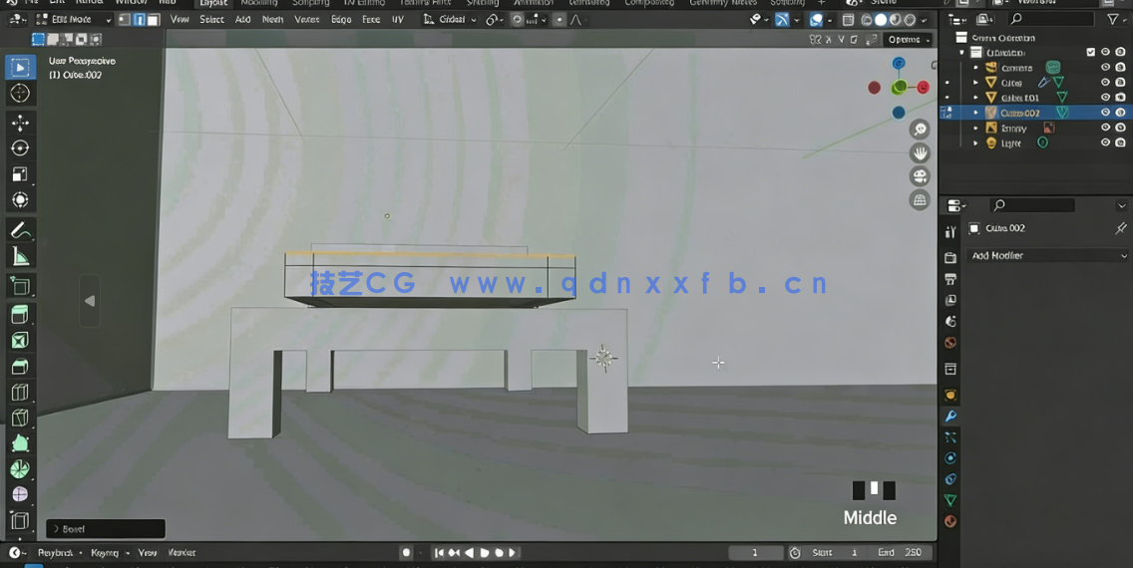Open the Edit Mode dropdown
Image resolution: width=1133 pixels, height=568 pixels.
[x=73, y=20]
